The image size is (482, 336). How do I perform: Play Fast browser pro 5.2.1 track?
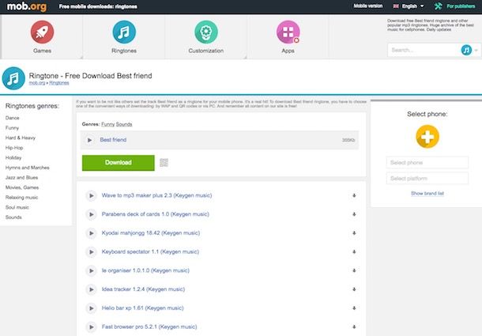pos(92,327)
